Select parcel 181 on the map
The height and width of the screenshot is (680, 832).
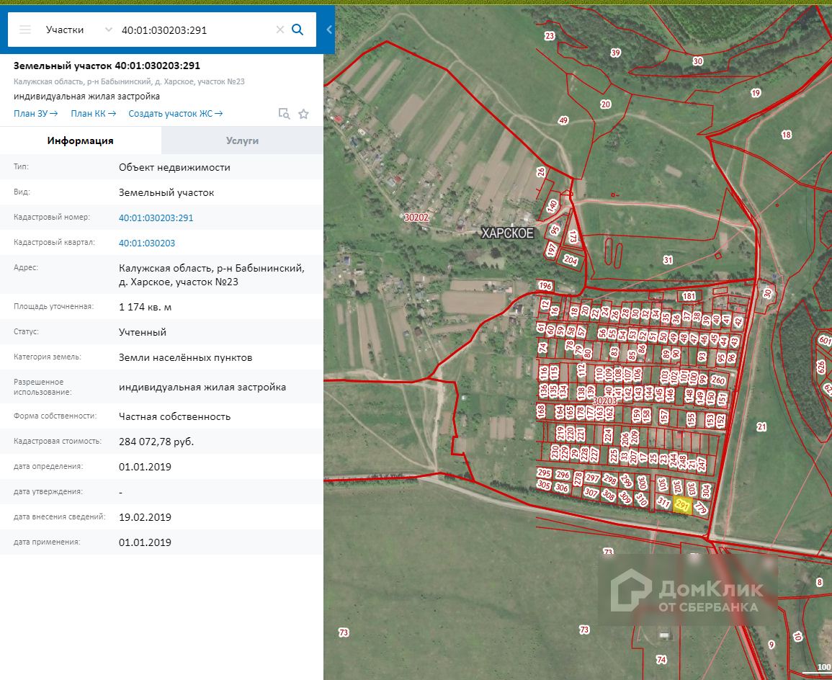pos(689,296)
